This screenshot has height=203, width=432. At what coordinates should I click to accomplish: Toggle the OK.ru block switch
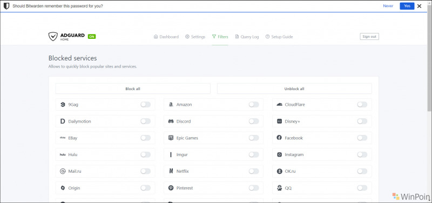tap(362, 171)
